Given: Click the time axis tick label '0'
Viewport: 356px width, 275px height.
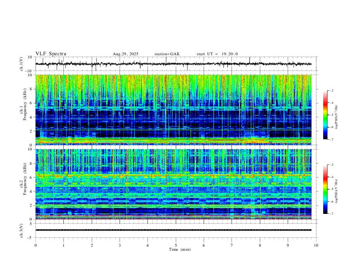Looking at the screenshot, I should (x=36, y=245).
